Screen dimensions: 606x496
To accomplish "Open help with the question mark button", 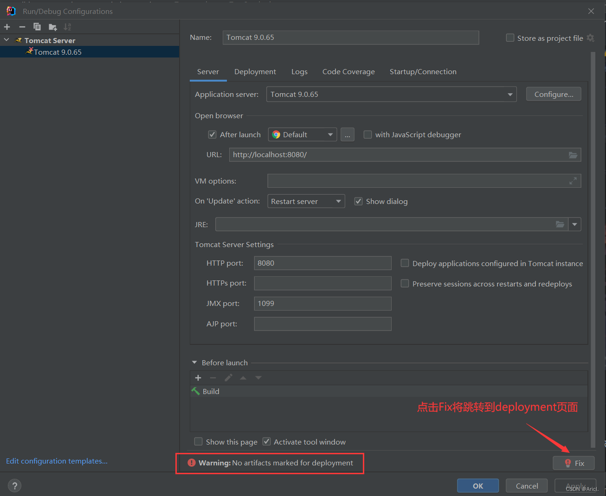I will coord(15,486).
